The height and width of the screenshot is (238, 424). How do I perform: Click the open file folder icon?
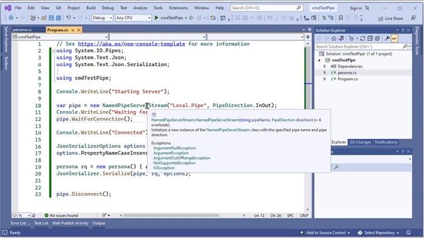[x=44, y=18]
